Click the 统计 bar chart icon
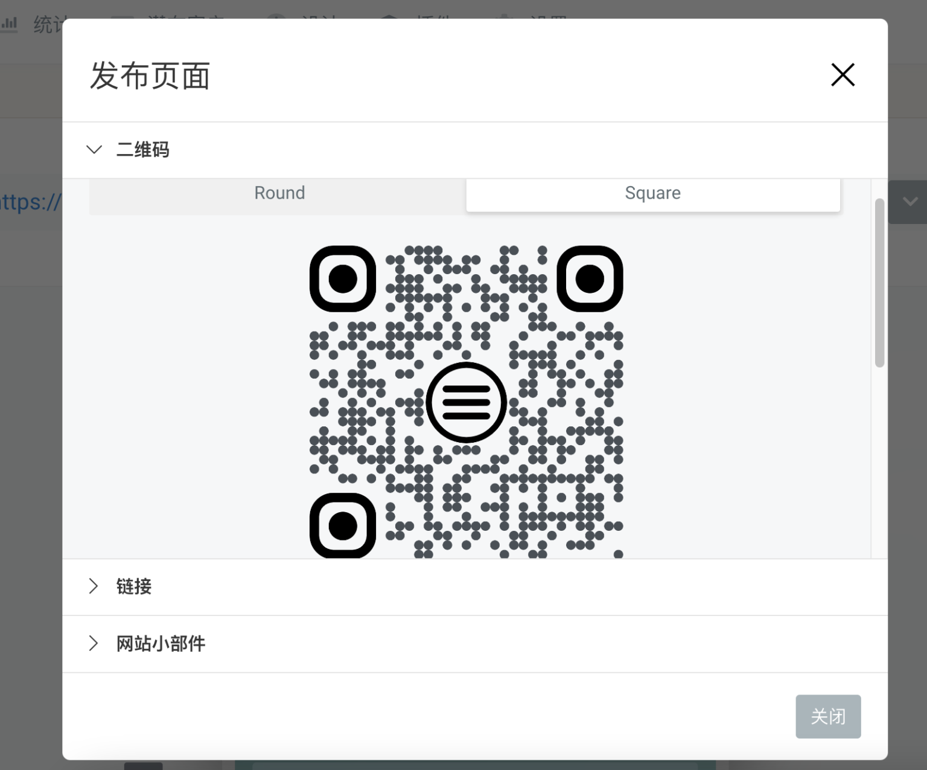The height and width of the screenshot is (770, 927). pos(10,24)
